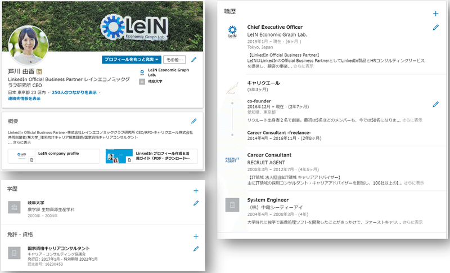
Task: Click 認定番号: 16230453 text
Action: pyautogui.click(x=45, y=264)
